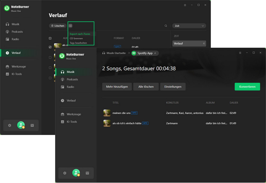Check the fourth track checkbox in Verlauf list

pyautogui.click(x=50, y=78)
